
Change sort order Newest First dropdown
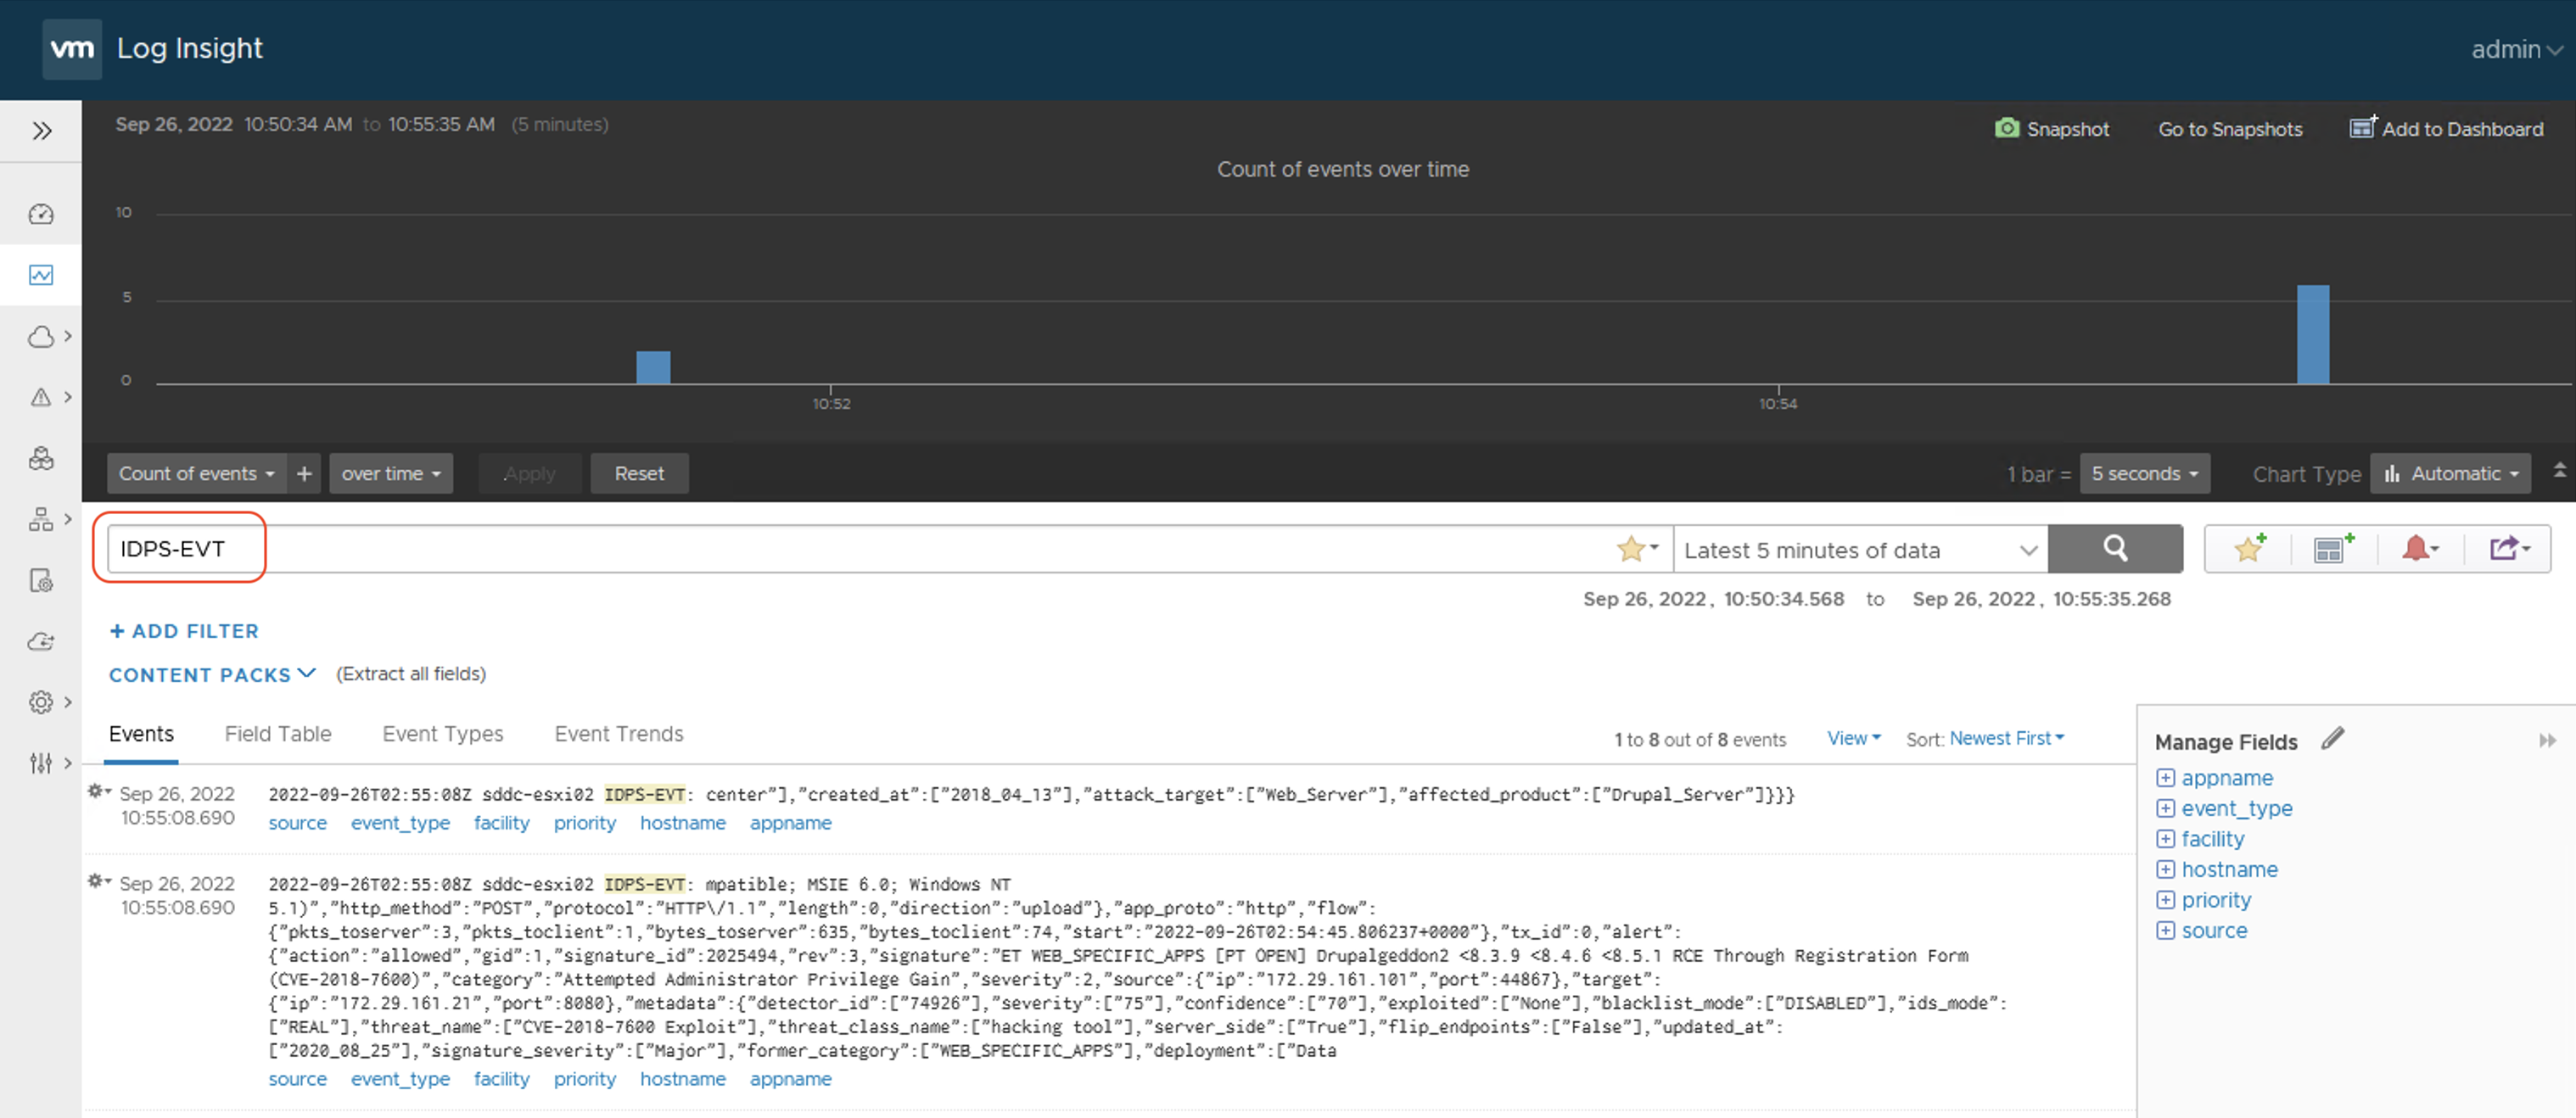click(x=2006, y=738)
